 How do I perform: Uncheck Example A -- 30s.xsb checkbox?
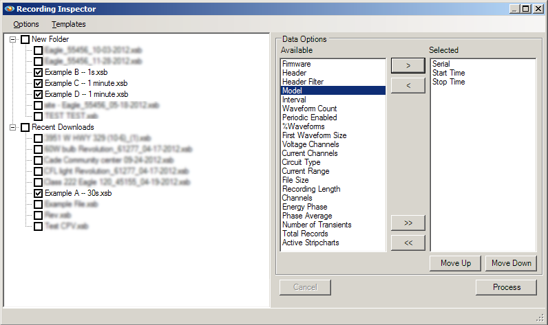[39, 193]
